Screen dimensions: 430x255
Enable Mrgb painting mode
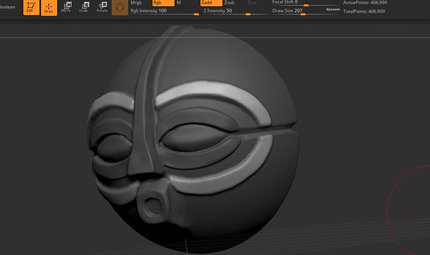tap(136, 3)
